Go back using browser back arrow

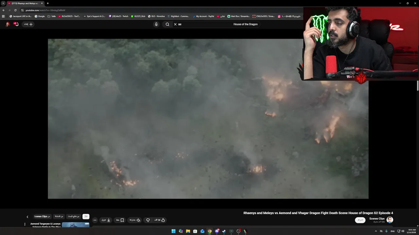pyautogui.click(x=4, y=10)
